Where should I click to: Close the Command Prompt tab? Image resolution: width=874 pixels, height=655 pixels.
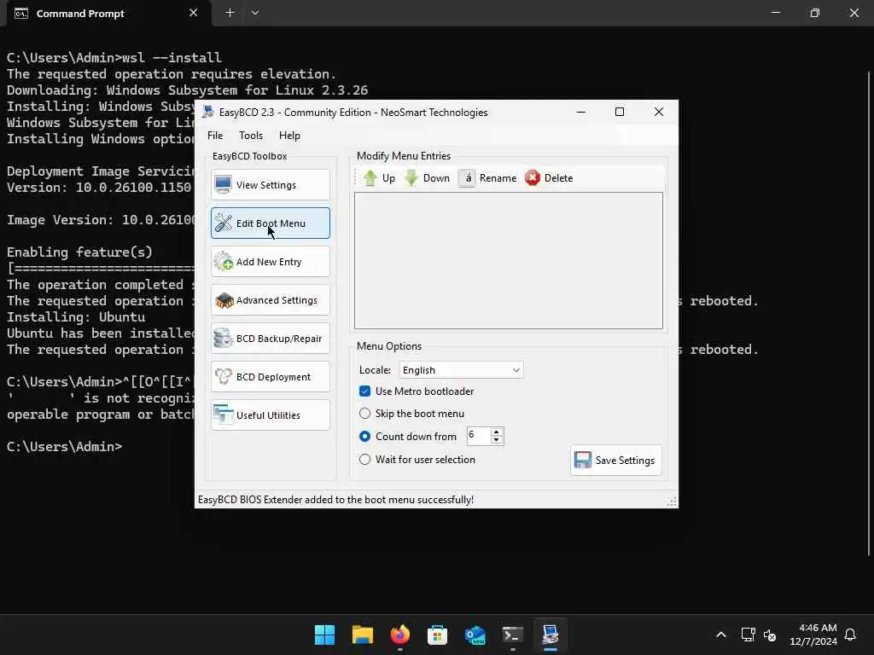coord(194,13)
